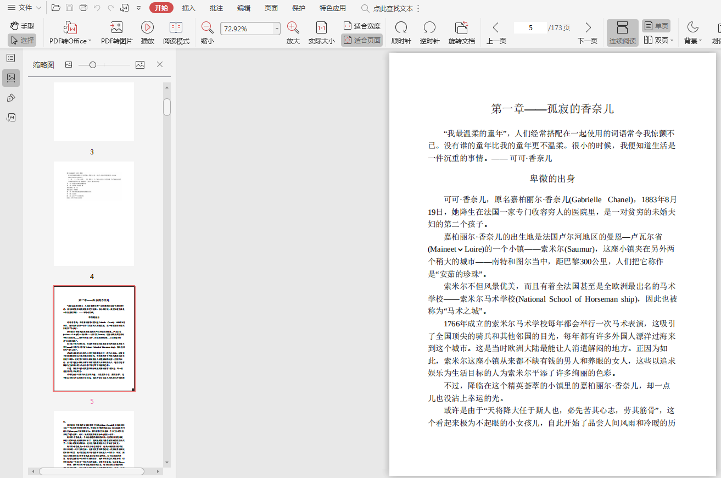
Task: Select the page 4 thumbnail
Action: pos(94,214)
